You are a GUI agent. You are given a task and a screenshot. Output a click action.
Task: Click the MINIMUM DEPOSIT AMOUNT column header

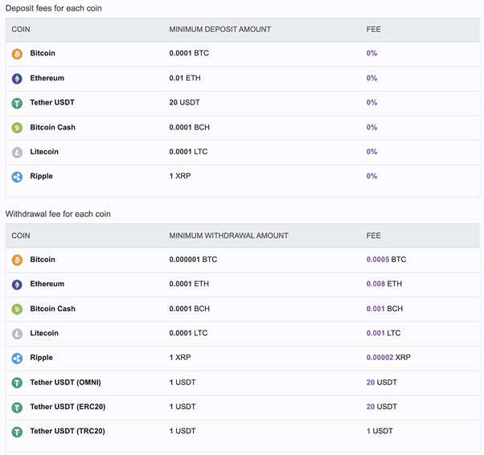[x=219, y=30]
